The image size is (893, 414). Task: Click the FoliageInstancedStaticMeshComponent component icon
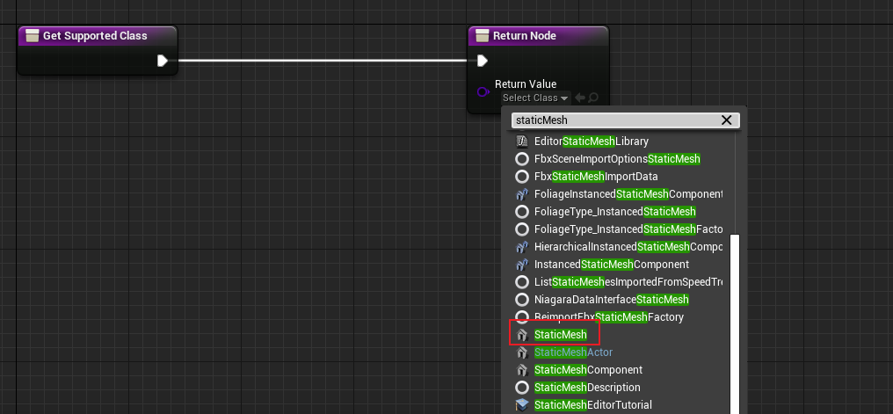click(x=522, y=194)
